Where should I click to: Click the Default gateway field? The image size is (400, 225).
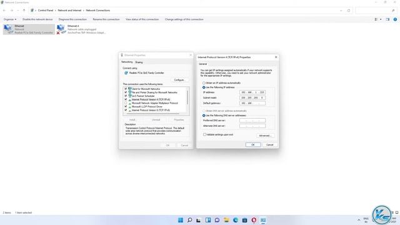[x=252, y=103]
